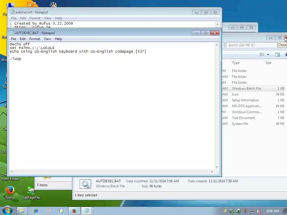Click the Explorer change view icon
The height and width of the screenshot is (215, 287).
(x=262, y=55)
